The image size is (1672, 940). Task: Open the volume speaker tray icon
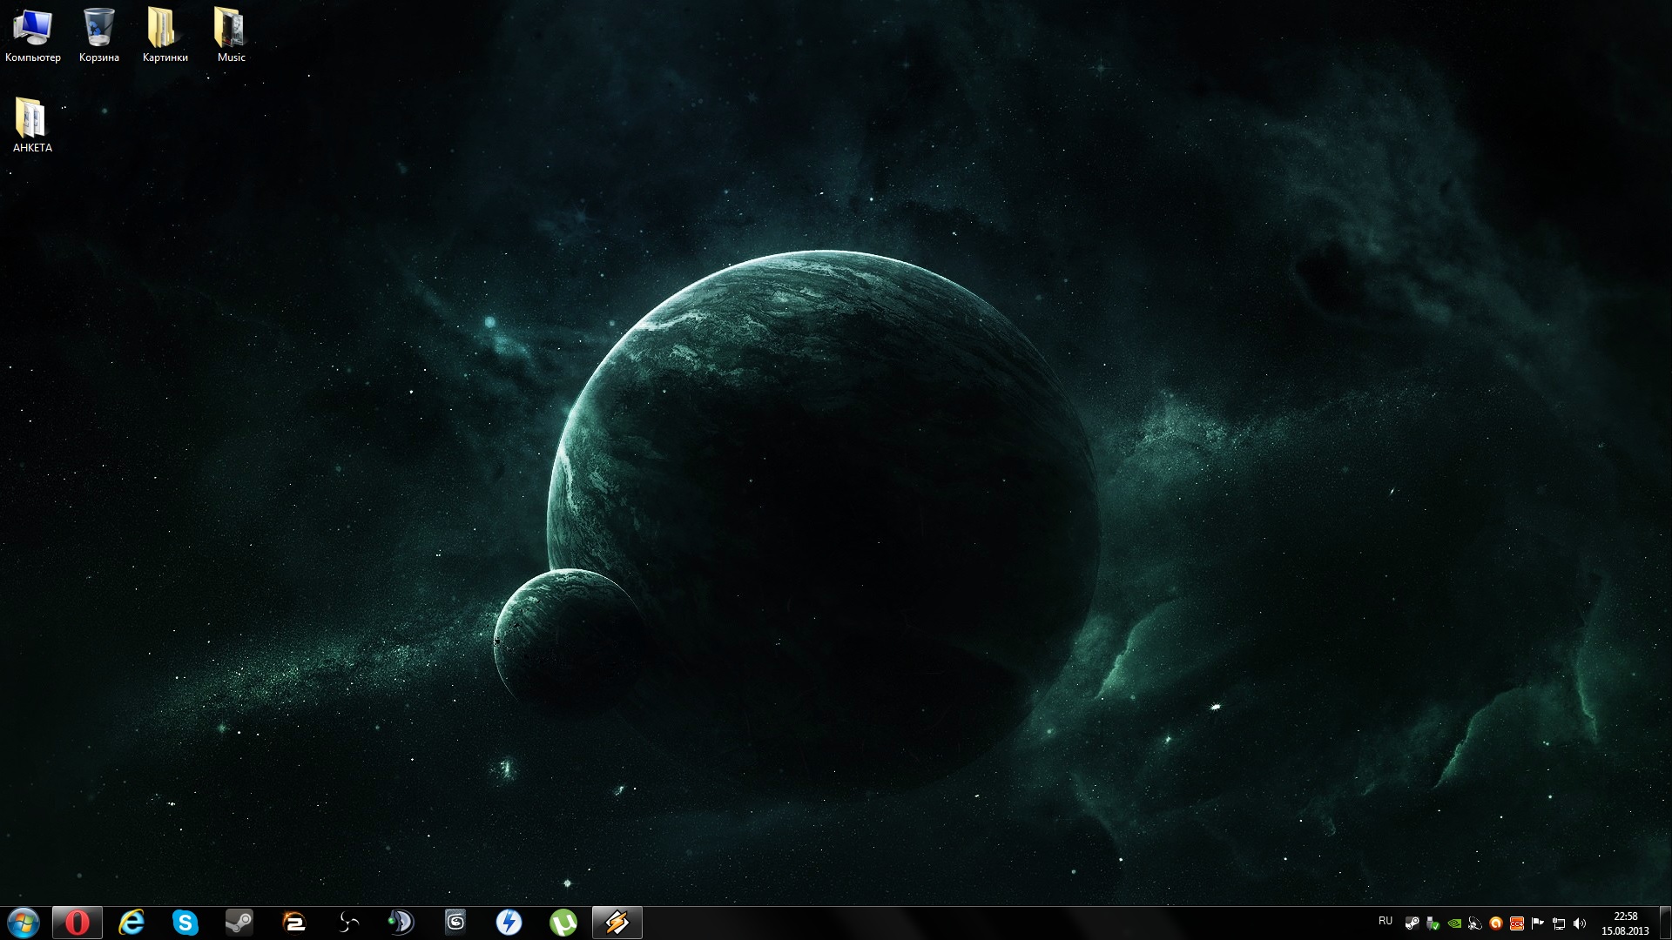(1580, 923)
